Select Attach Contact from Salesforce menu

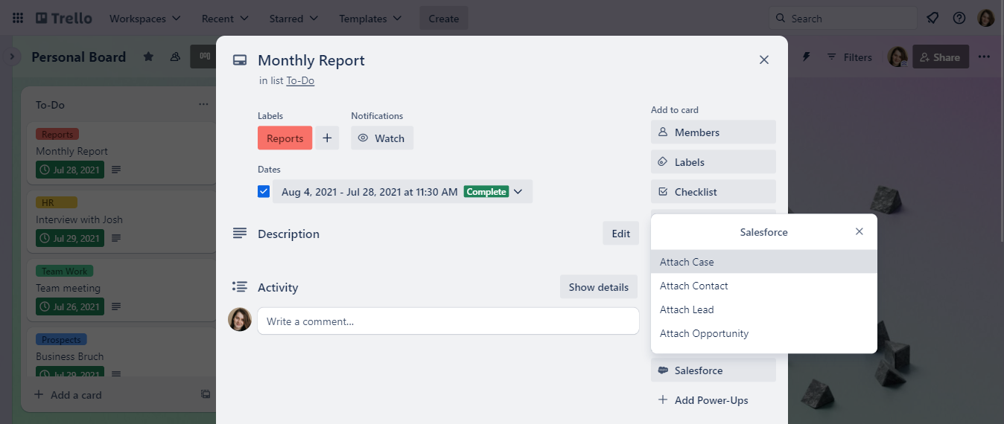(693, 286)
